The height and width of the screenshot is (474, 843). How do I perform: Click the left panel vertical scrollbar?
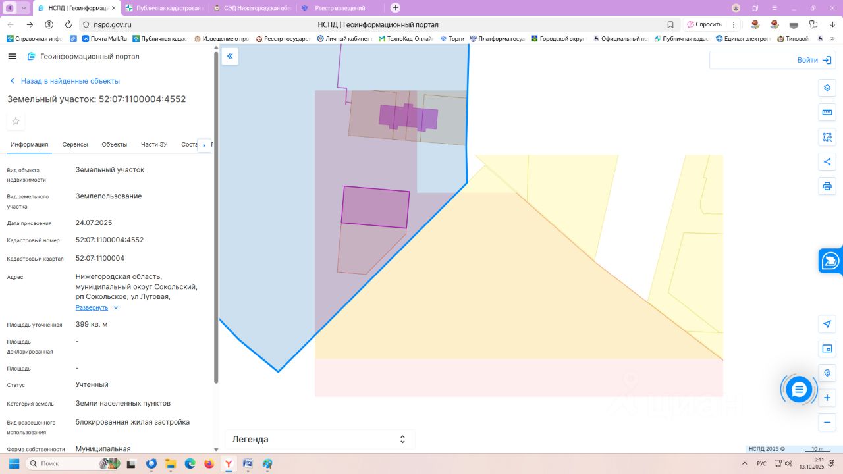[216, 217]
